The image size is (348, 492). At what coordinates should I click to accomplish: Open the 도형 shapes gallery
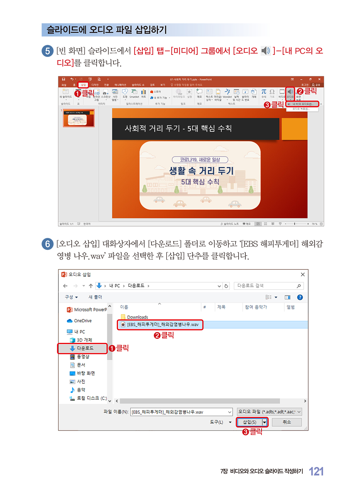pyautogui.click(x=125, y=93)
